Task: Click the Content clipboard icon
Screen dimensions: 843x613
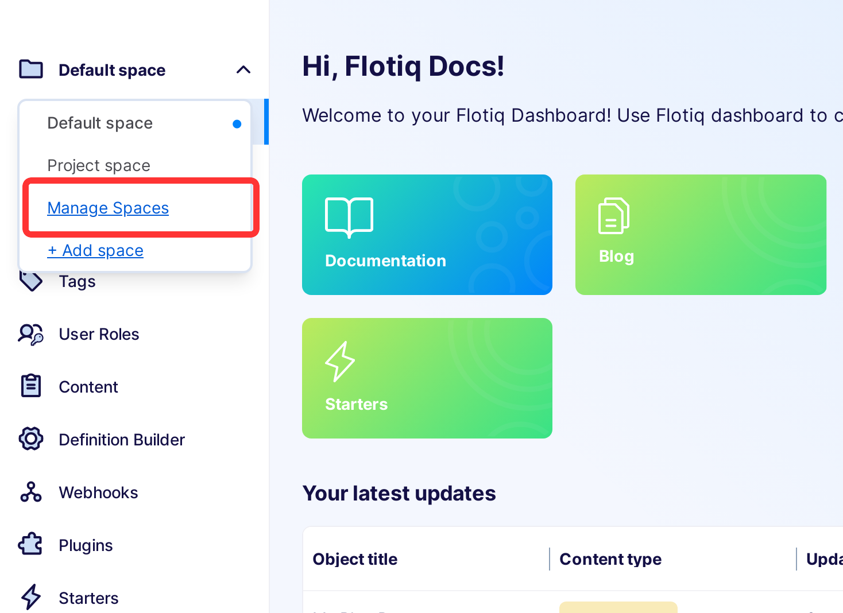Action: click(x=31, y=386)
